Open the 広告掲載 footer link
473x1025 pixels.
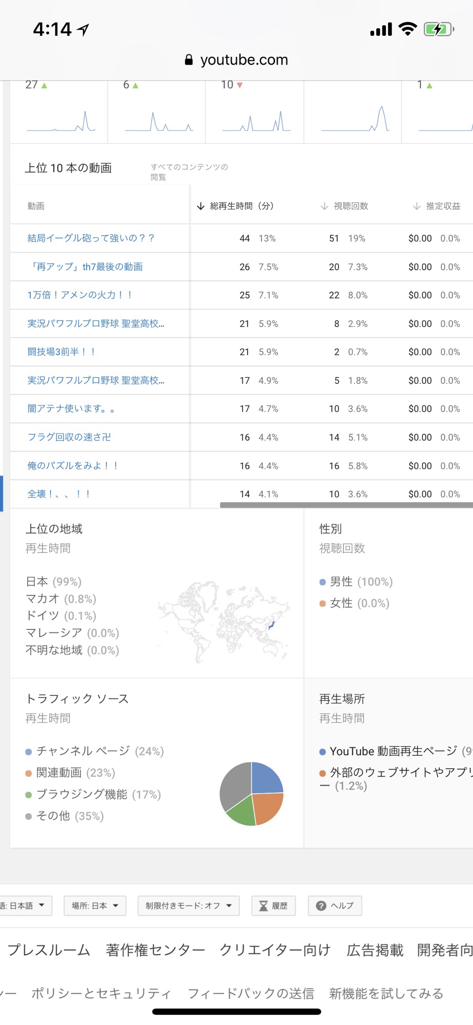[x=375, y=950]
